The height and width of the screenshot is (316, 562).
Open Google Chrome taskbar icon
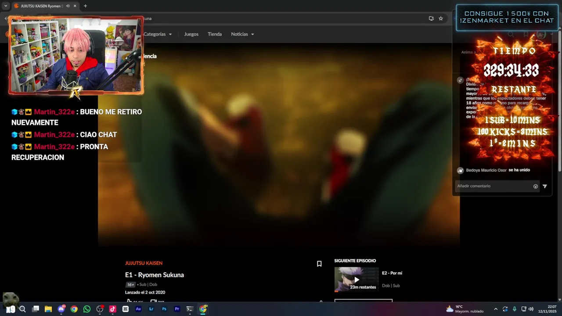[x=74, y=309]
